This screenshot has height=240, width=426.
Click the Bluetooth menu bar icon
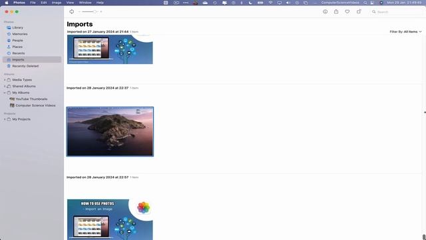241,3
